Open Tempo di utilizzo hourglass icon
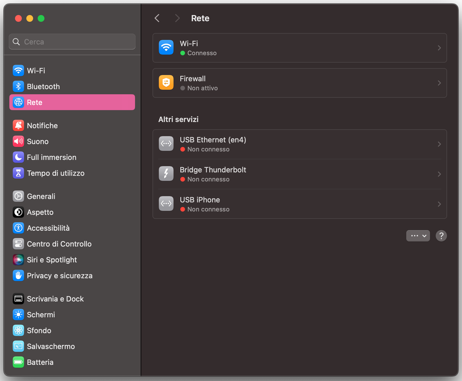Image resolution: width=462 pixels, height=381 pixels. point(18,173)
